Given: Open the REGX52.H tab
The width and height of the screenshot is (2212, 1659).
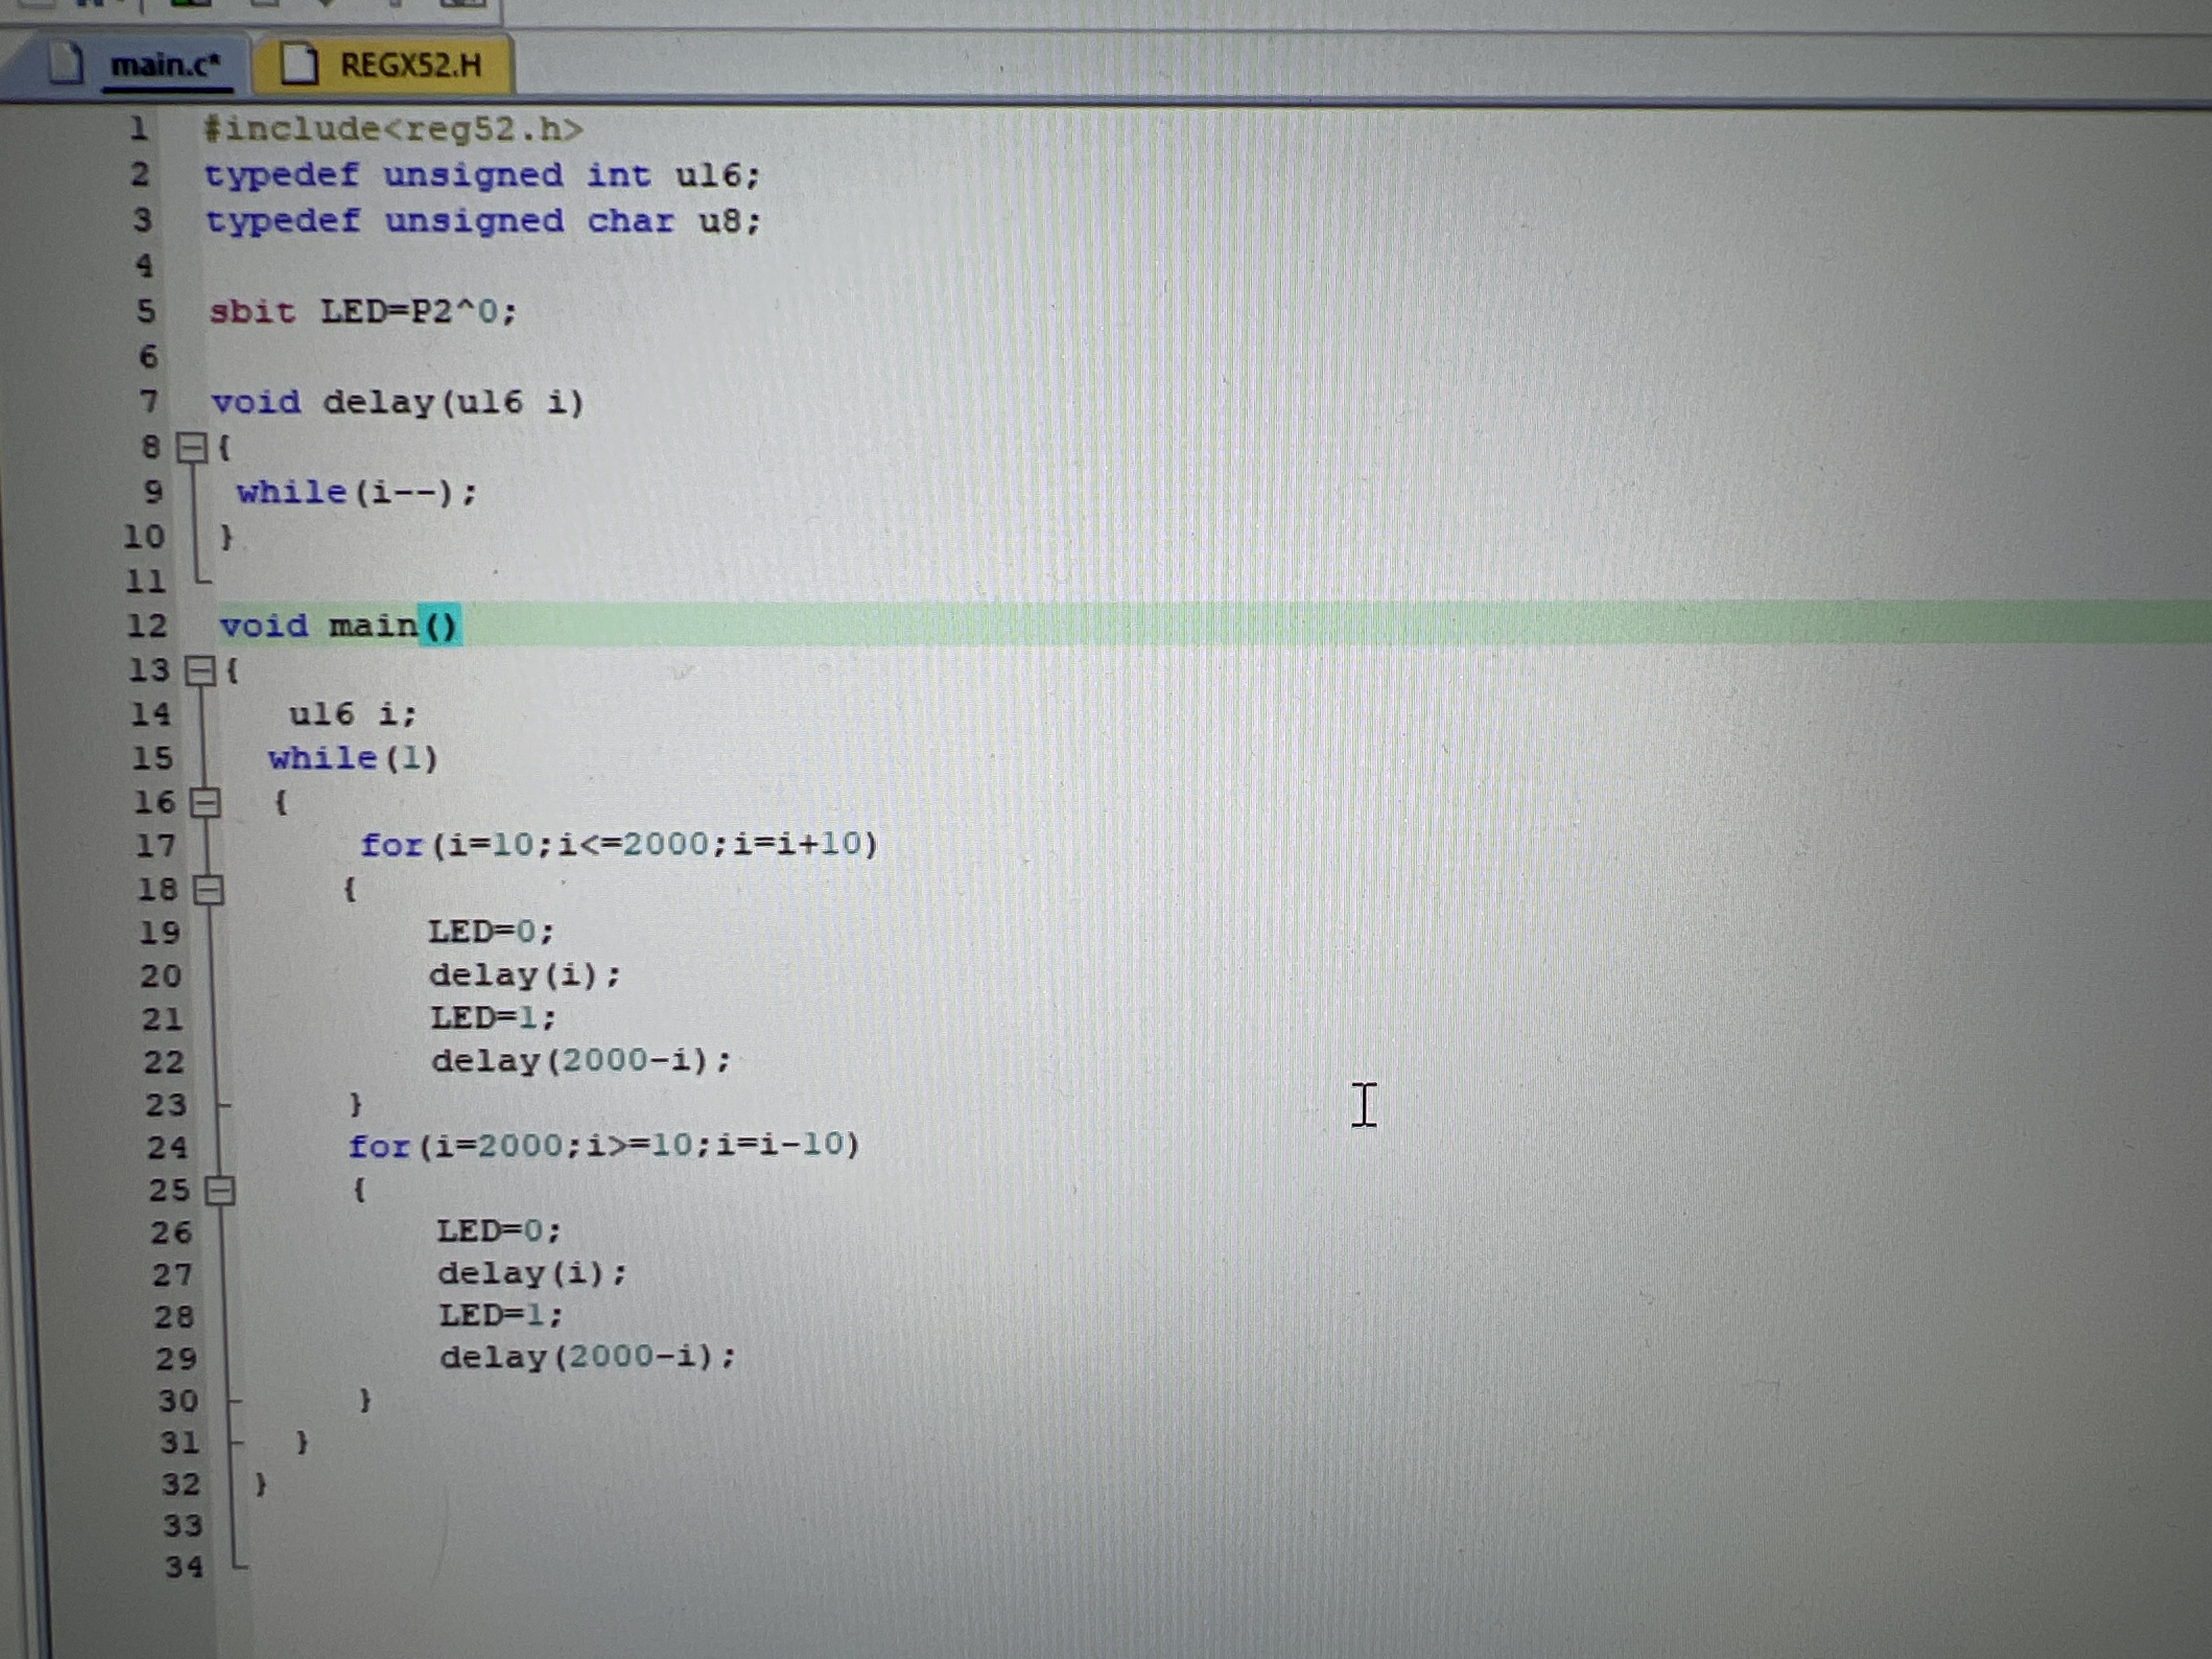Looking at the screenshot, I should pos(410,66).
